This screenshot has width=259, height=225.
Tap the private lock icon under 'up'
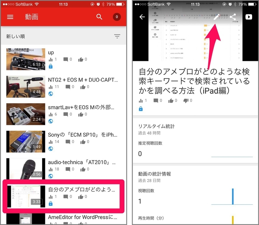click(x=51, y=66)
